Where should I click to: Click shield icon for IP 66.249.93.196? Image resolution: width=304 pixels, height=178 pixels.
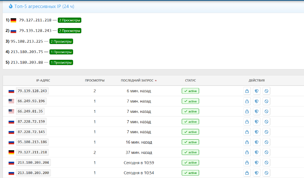click(257, 101)
